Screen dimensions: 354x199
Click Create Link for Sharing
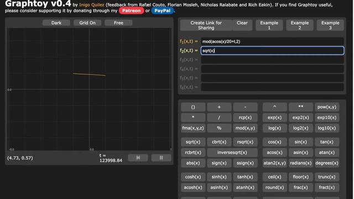coord(206,25)
